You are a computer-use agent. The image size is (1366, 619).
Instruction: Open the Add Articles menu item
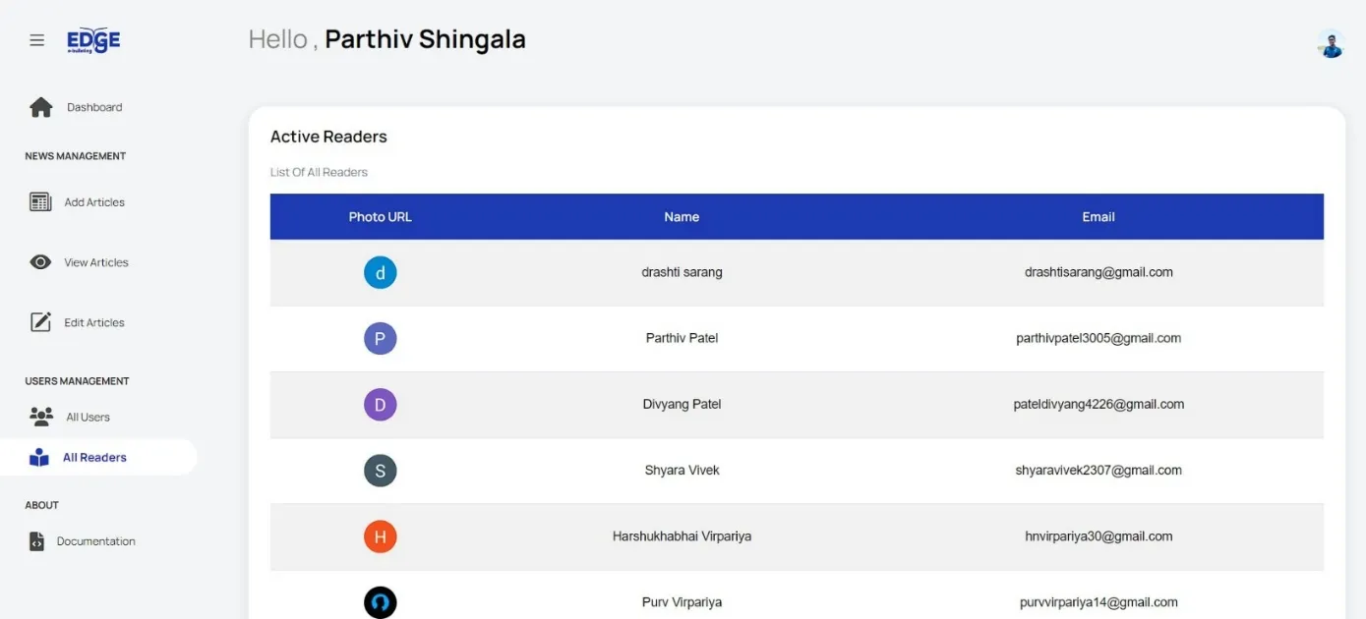click(94, 202)
